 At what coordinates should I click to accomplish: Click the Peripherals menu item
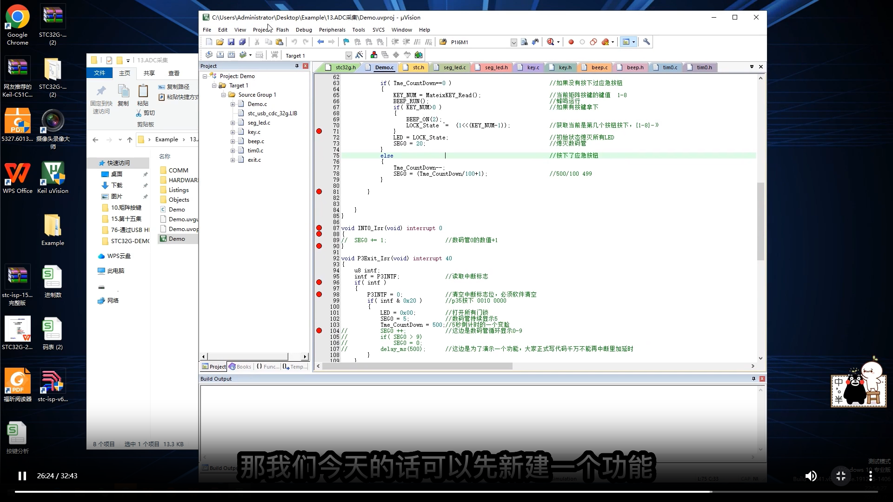(x=332, y=29)
